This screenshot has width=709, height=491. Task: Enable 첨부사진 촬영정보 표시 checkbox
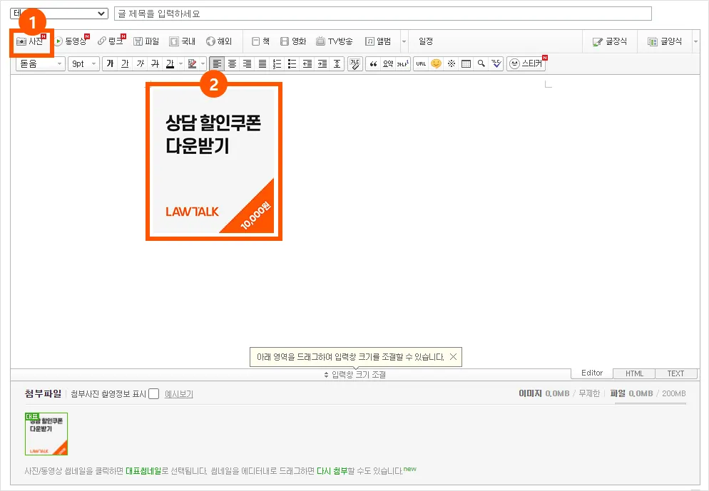click(154, 394)
